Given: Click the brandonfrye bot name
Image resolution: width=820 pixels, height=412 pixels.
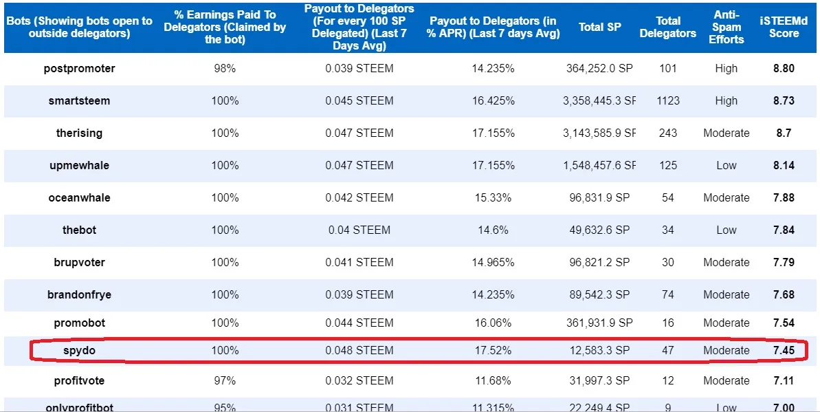Looking at the screenshot, I should pos(80,295).
